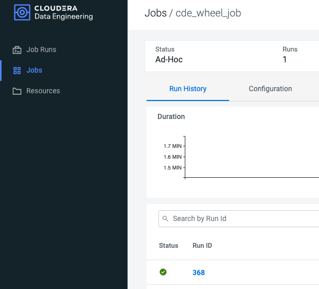The width and height of the screenshot is (319, 289).
Task: Click the Resources folder icon
Action: [x=17, y=91]
